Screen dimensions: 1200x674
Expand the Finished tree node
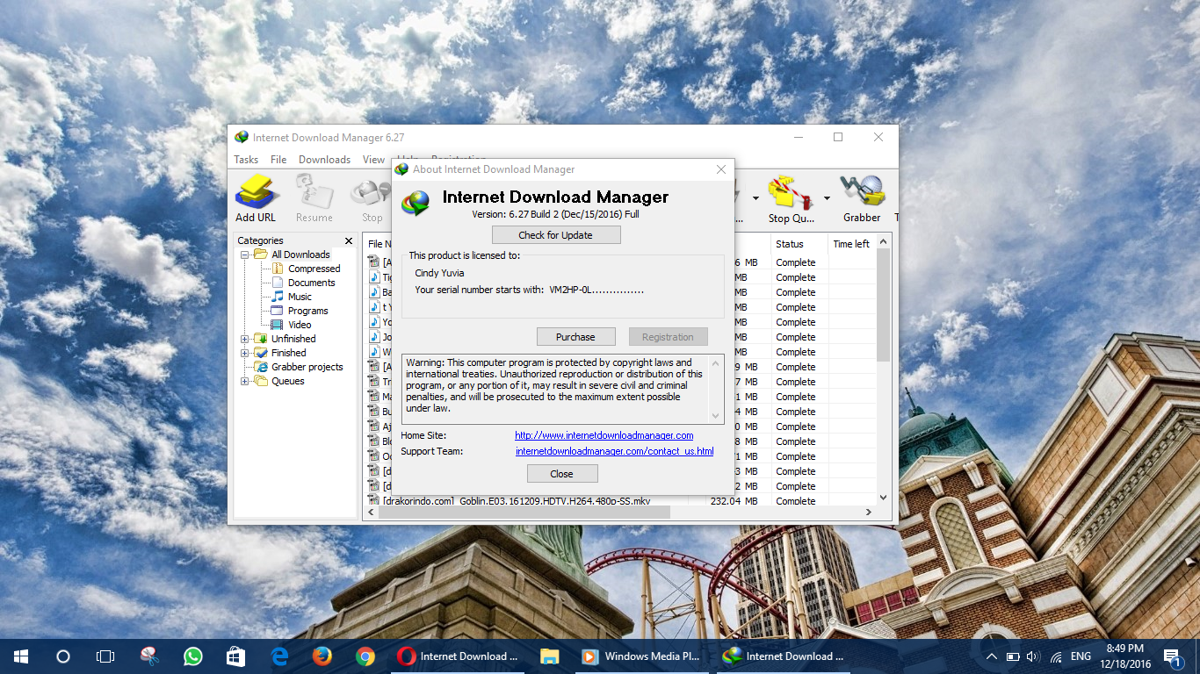tap(245, 353)
